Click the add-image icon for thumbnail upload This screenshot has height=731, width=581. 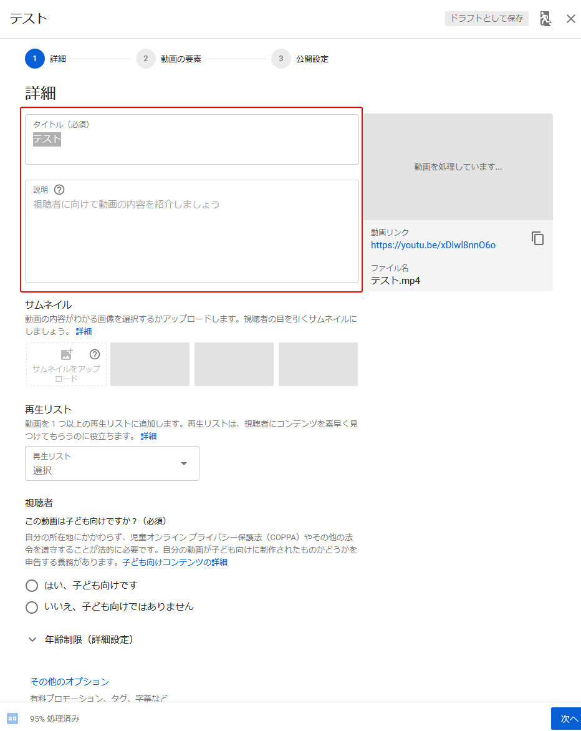pyautogui.click(x=67, y=354)
